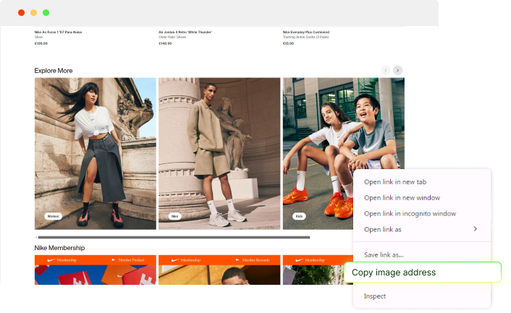Open Air Jordan 4 Retro 'White Thunder' link
Image resolution: width=511 pixels, height=313 pixels.
tap(185, 33)
